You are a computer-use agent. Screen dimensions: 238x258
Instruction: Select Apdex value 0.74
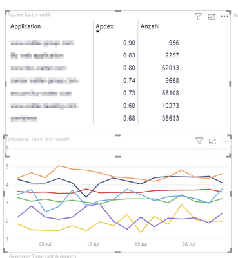(x=129, y=81)
